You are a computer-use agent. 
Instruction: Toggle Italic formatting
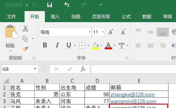57,45
